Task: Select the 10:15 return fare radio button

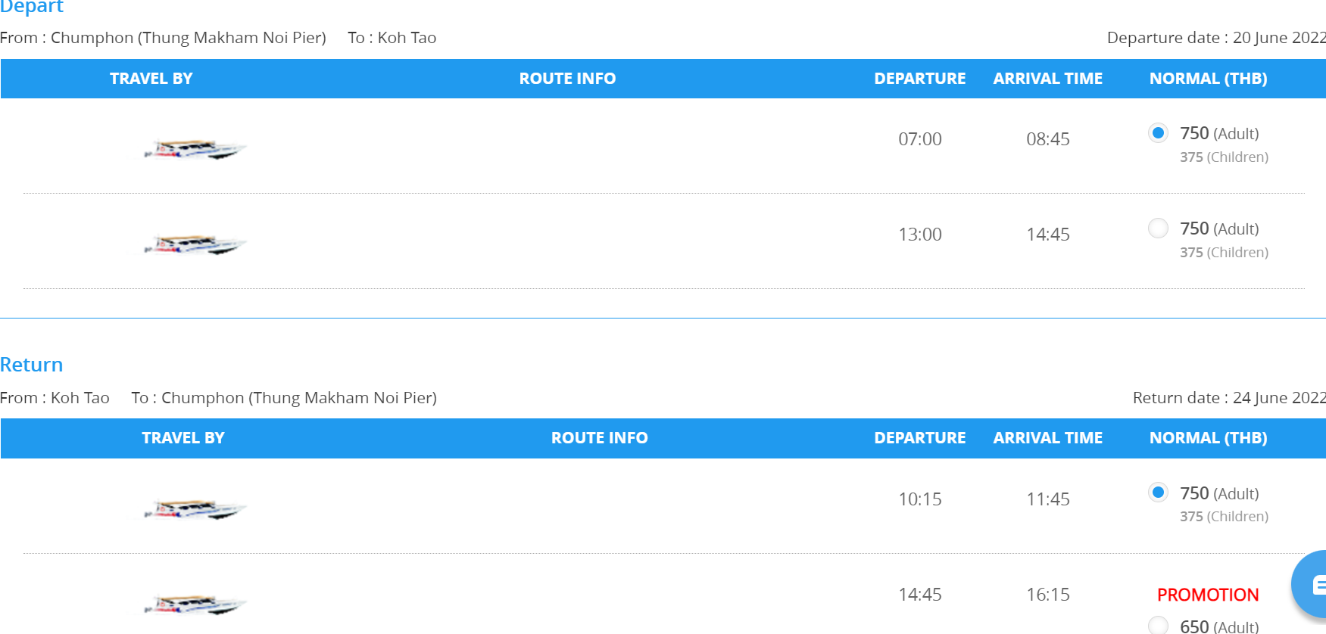Action: (x=1158, y=493)
